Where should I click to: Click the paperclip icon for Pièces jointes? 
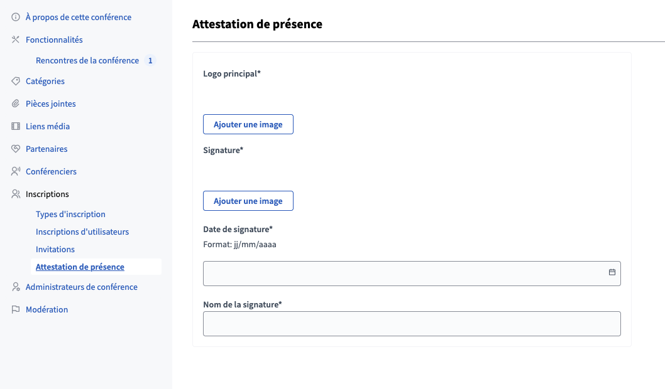pos(16,104)
